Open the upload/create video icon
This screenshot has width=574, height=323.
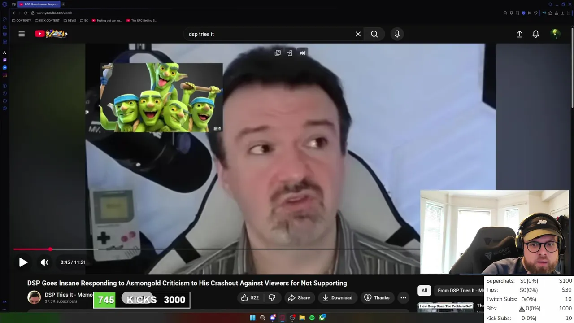519,34
